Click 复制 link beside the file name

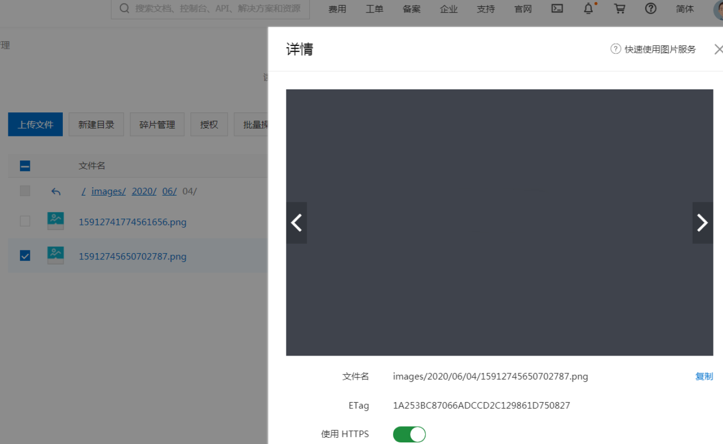[x=704, y=377]
